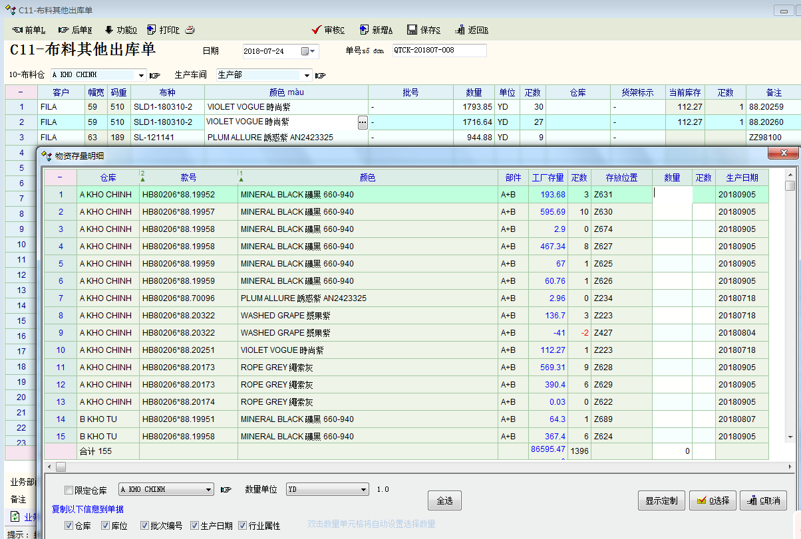This screenshot has width=801, height=539.
Task: Click the 前单 previous document icon
Action: [18, 30]
